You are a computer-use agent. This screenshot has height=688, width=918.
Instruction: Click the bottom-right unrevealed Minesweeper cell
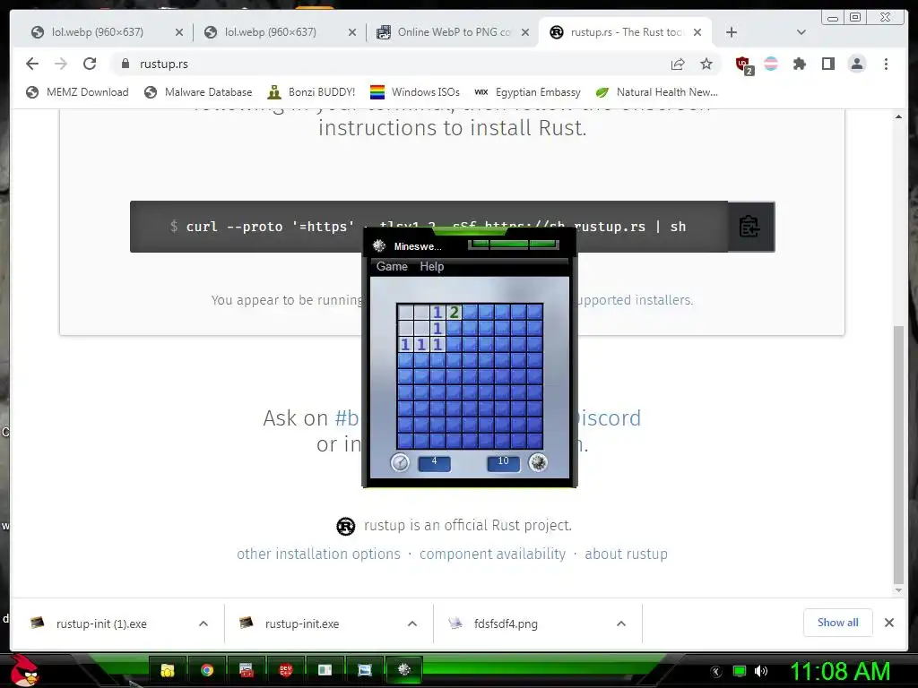pos(534,441)
